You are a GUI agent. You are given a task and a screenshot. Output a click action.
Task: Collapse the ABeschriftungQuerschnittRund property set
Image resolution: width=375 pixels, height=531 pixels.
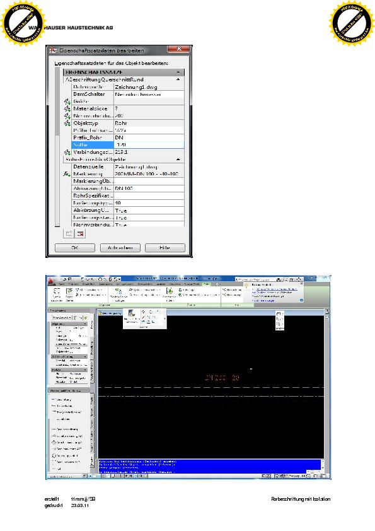click(178, 79)
